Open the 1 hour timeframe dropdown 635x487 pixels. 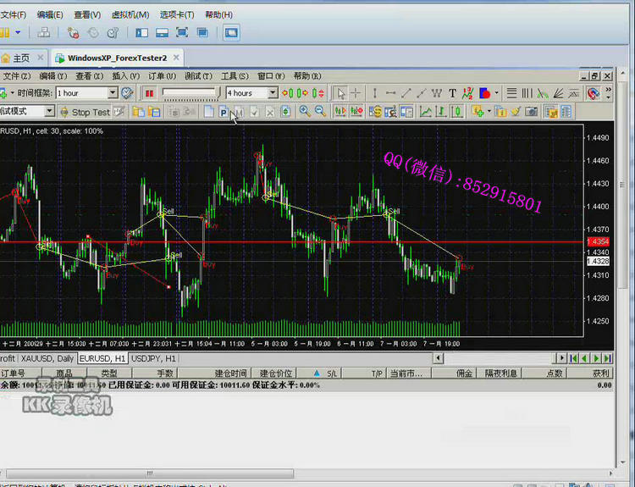(112, 93)
